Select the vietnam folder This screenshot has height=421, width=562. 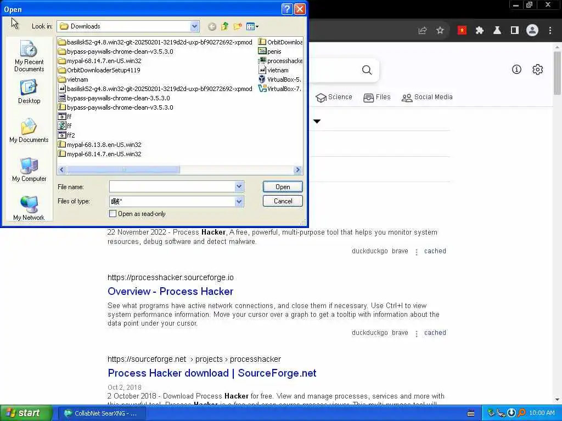pyautogui.click(x=73, y=79)
